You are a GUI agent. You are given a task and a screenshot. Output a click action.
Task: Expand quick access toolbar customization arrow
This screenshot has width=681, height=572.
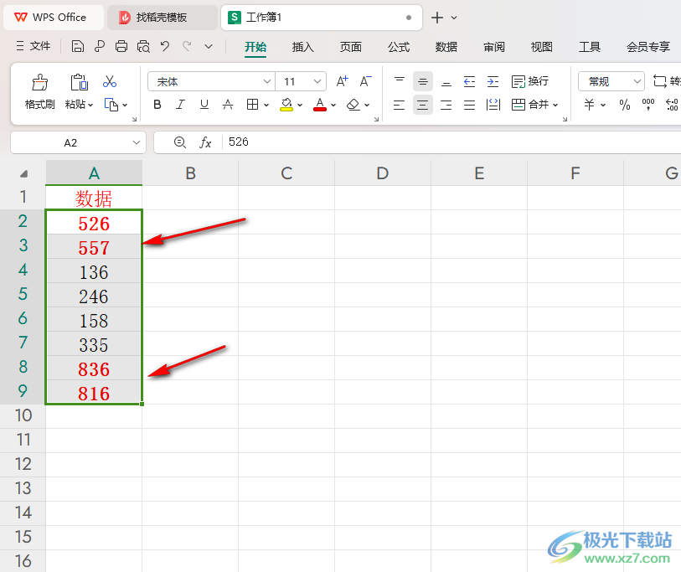[x=209, y=46]
